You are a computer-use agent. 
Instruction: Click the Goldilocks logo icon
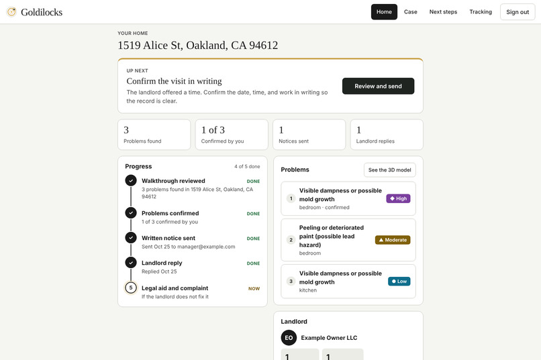pos(11,12)
